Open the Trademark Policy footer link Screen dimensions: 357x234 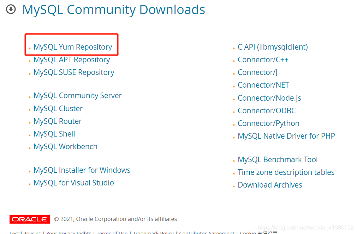(153, 232)
